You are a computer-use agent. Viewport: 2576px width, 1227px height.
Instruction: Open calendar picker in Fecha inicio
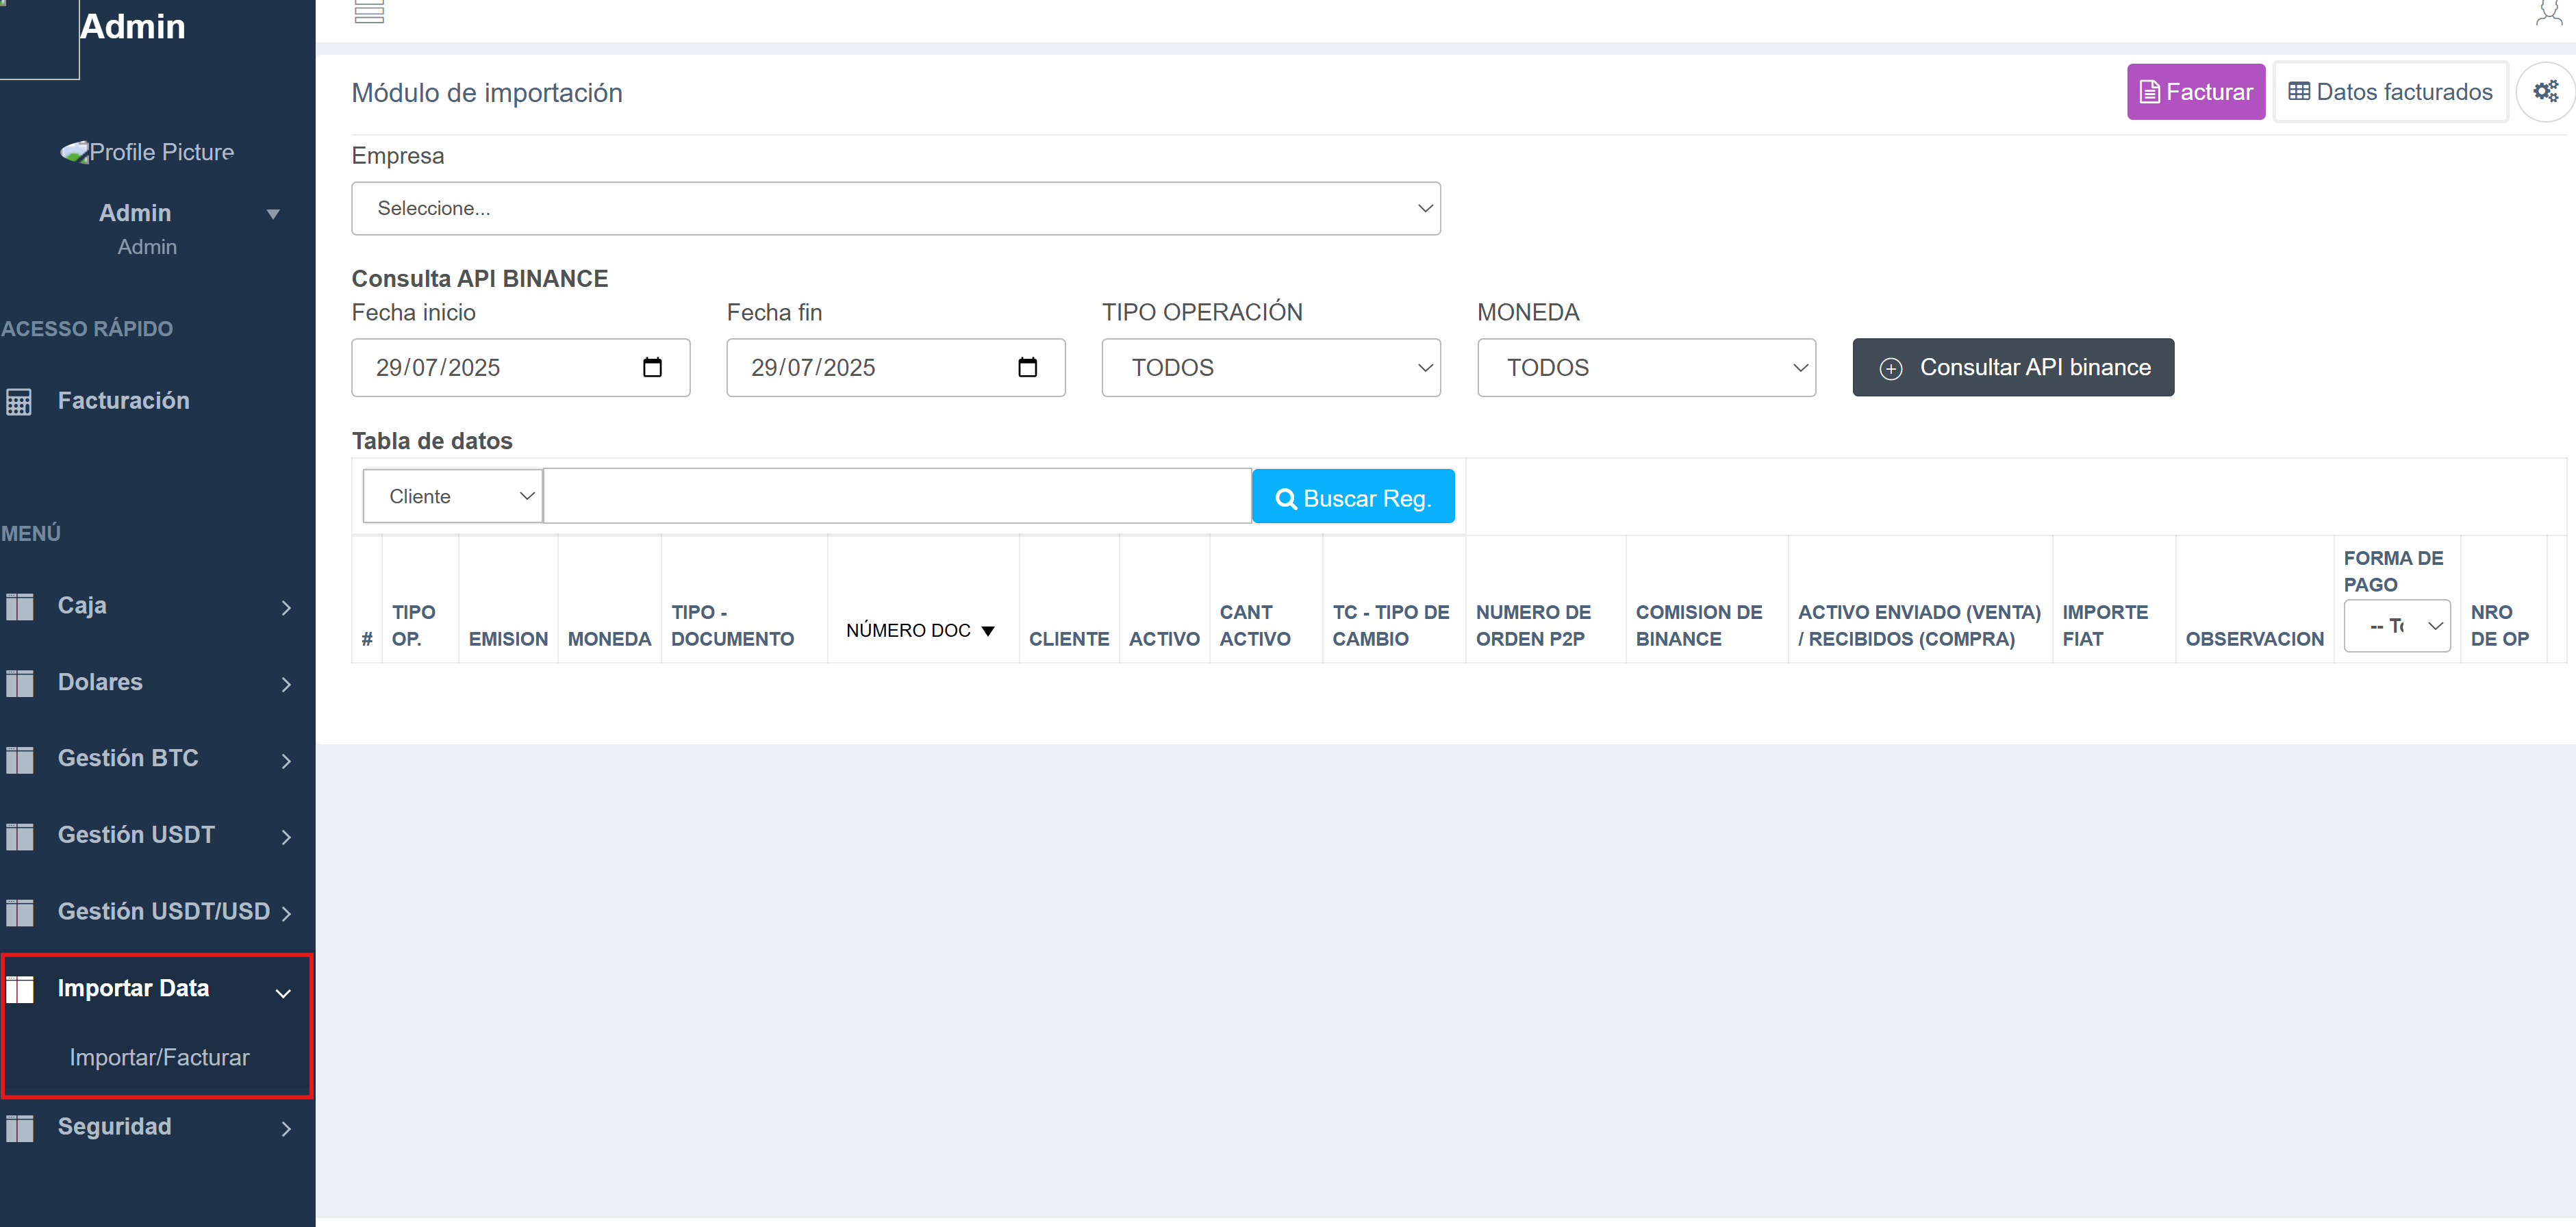coord(652,367)
